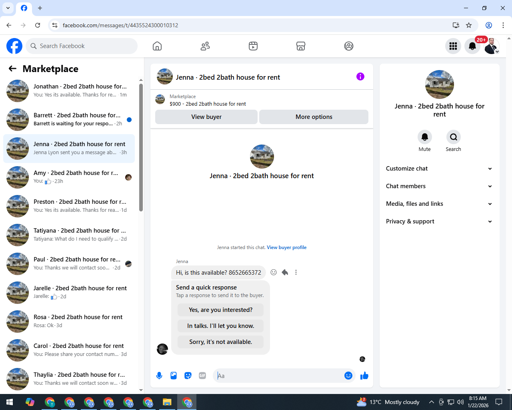Attach a file with the image icon
The image size is (512, 410).
[x=174, y=376]
